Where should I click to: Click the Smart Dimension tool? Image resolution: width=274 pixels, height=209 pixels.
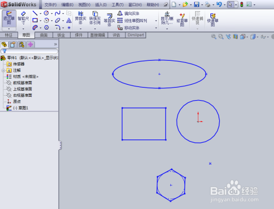(x=23, y=18)
